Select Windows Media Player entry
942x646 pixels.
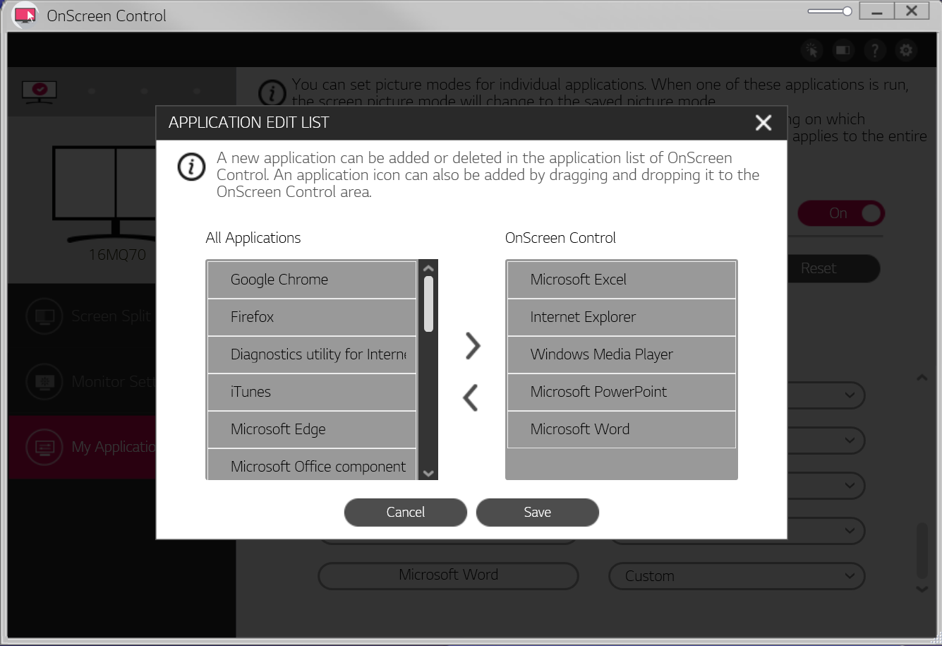point(622,354)
